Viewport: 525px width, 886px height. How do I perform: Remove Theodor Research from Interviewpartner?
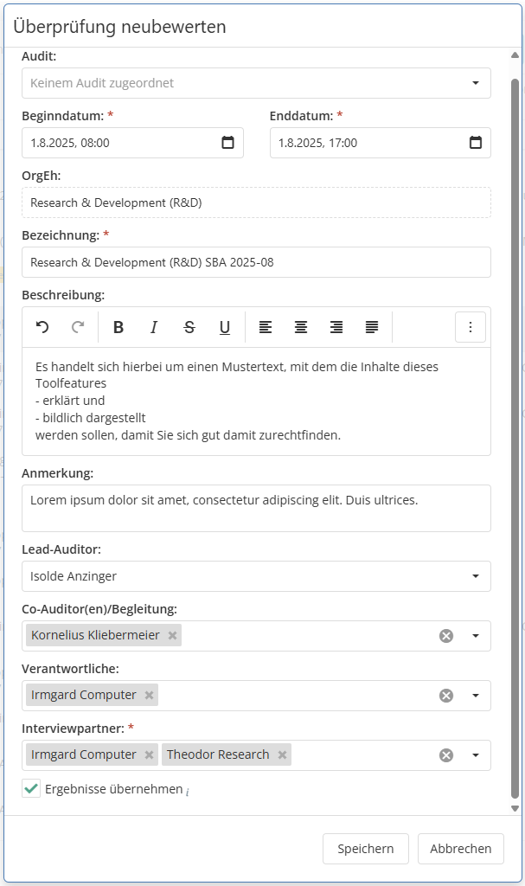tap(282, 754)
